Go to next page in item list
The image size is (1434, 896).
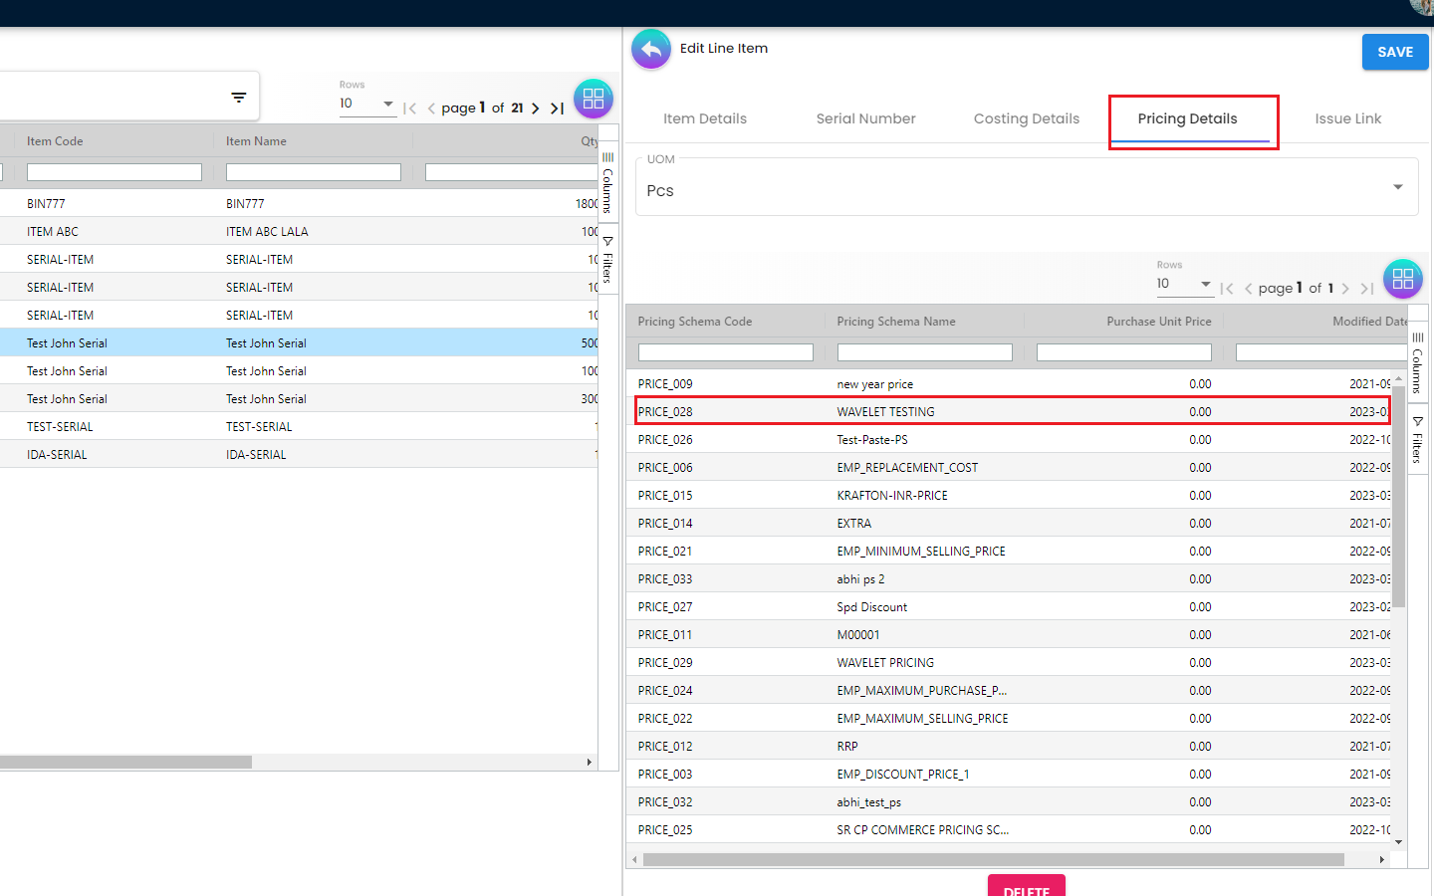coord(536,109)
